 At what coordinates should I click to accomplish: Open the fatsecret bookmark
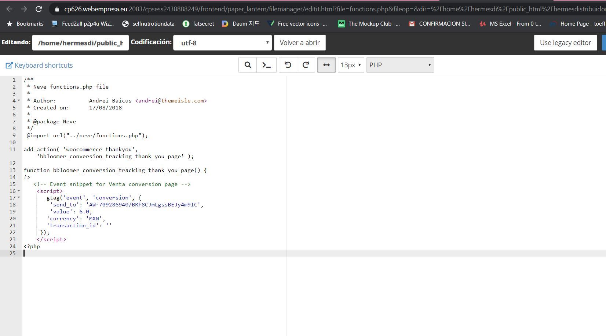tap(198, 24)
